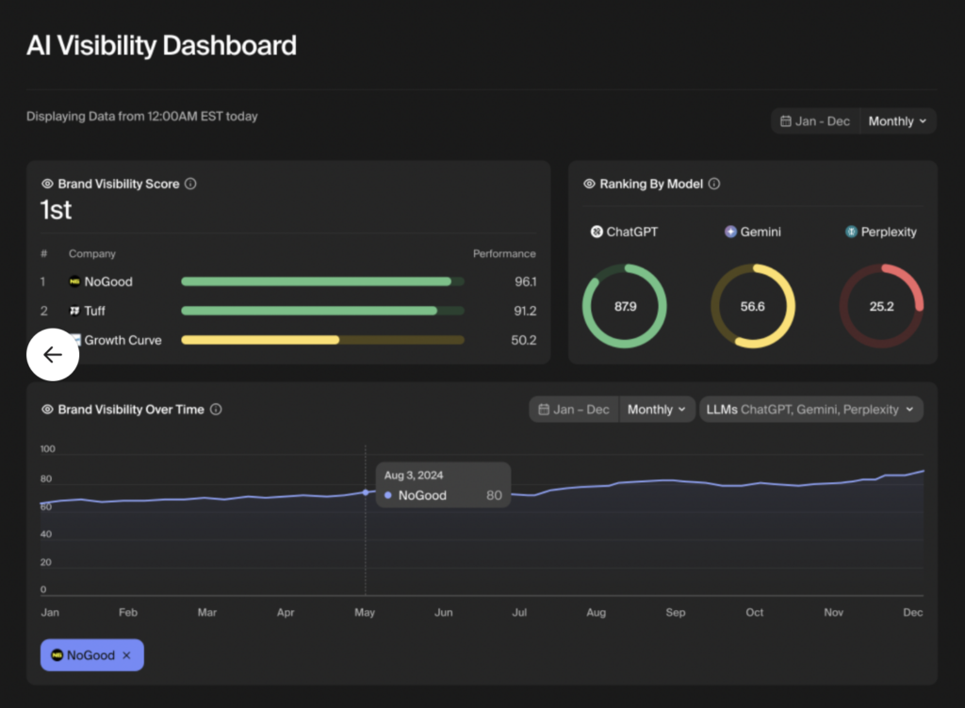Click the Growth Curve logo in the ranking list
Viewport: 965px width, 708px height.
click(76, 340)
